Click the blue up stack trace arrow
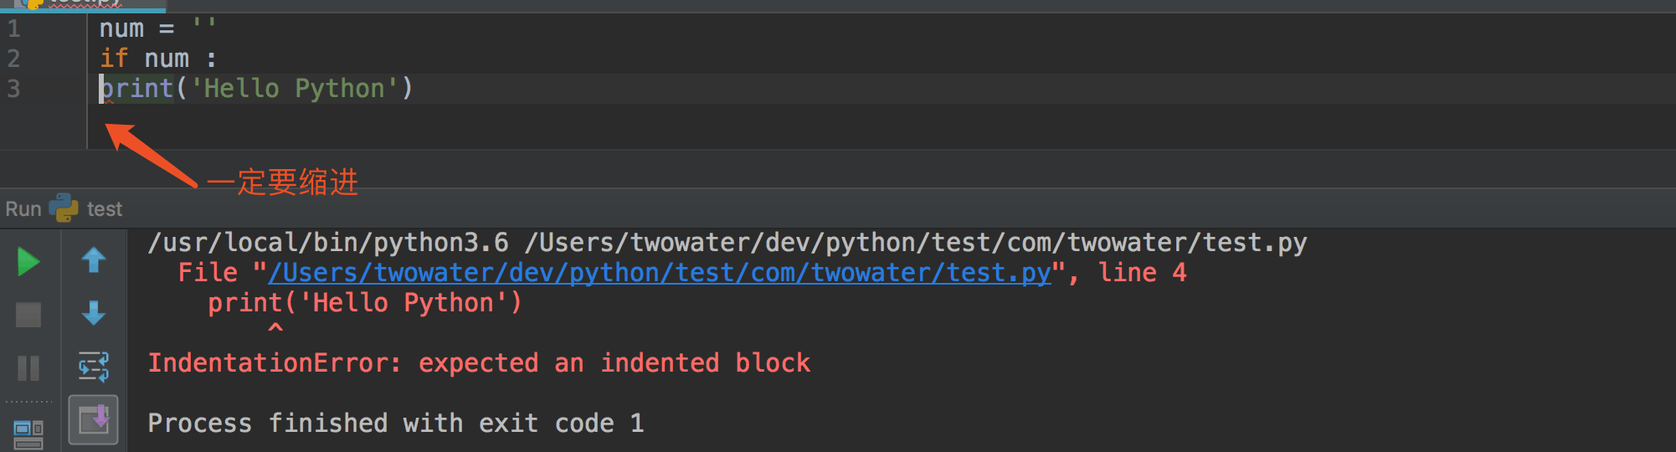This screenshot has height=452, width=1676. tap(94, 260)
